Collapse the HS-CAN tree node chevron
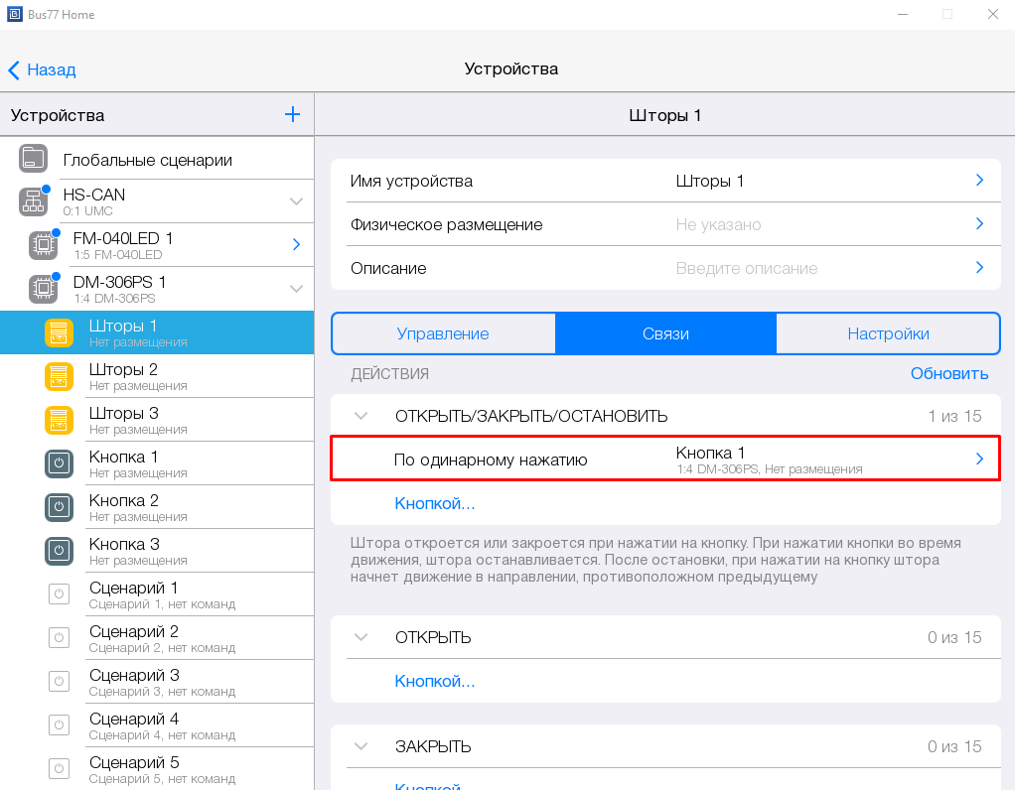Image resolution: width=1015 pixels, height=790 pixels. point(296,201)
